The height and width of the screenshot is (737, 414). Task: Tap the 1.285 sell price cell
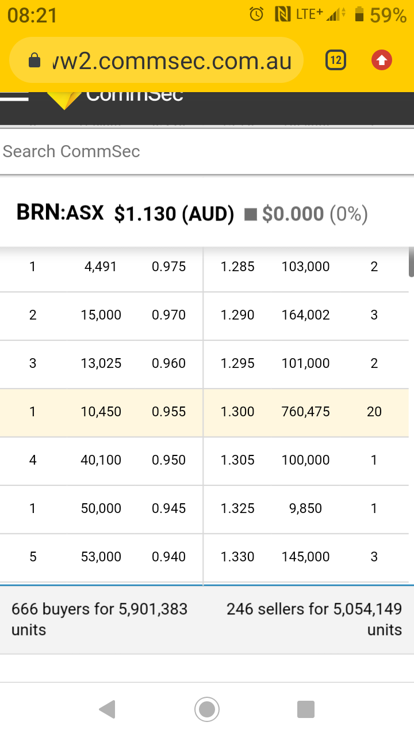pos(237,267)
